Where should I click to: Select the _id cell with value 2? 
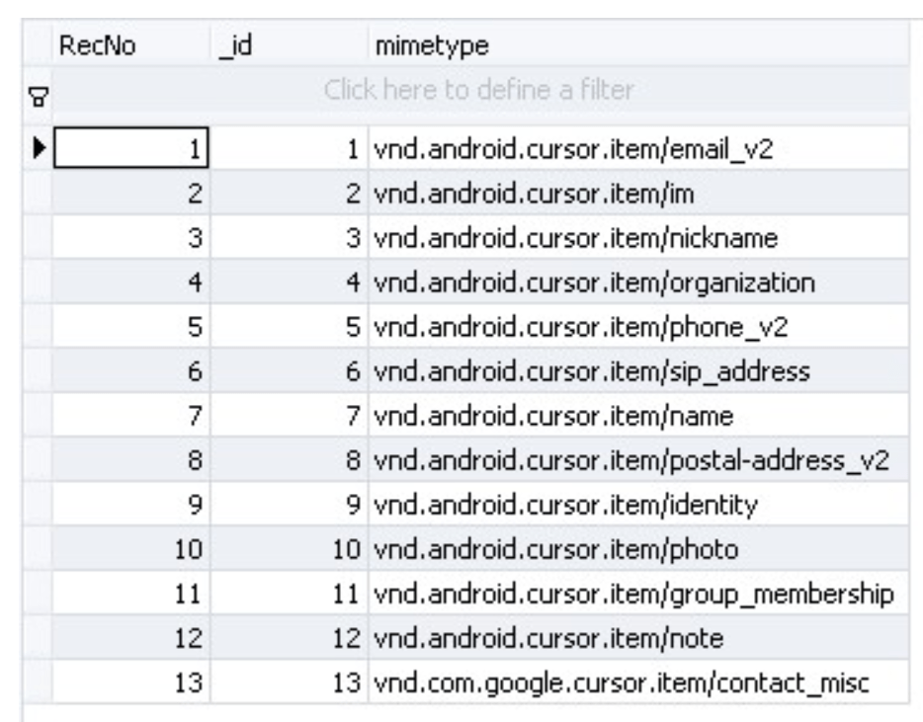(x=290, y=193)
